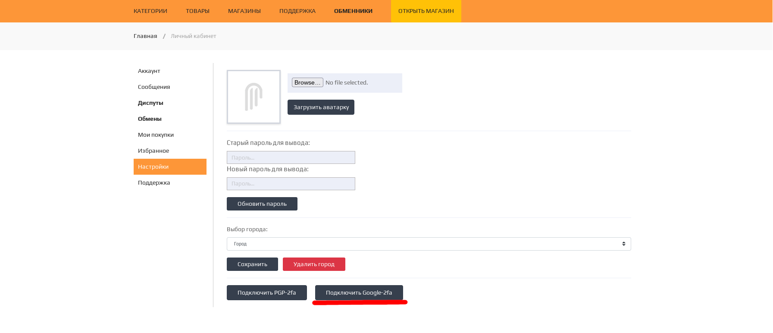
Task: Click the Browse… file button
Action: click(307, 82)
